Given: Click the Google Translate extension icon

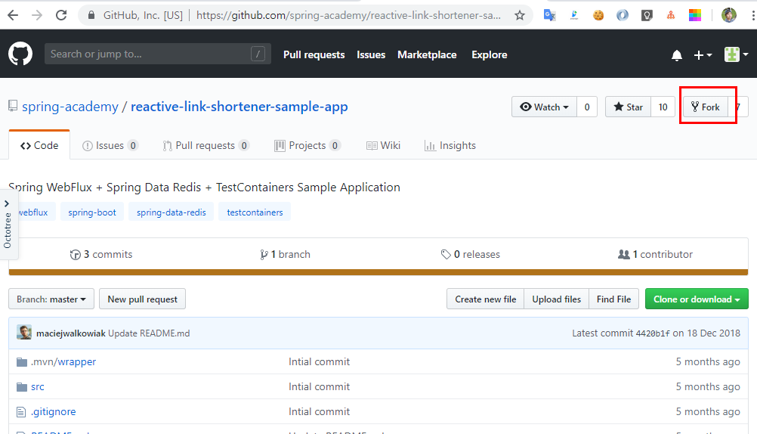Looking at the screenshot, I should pos(549,15).
